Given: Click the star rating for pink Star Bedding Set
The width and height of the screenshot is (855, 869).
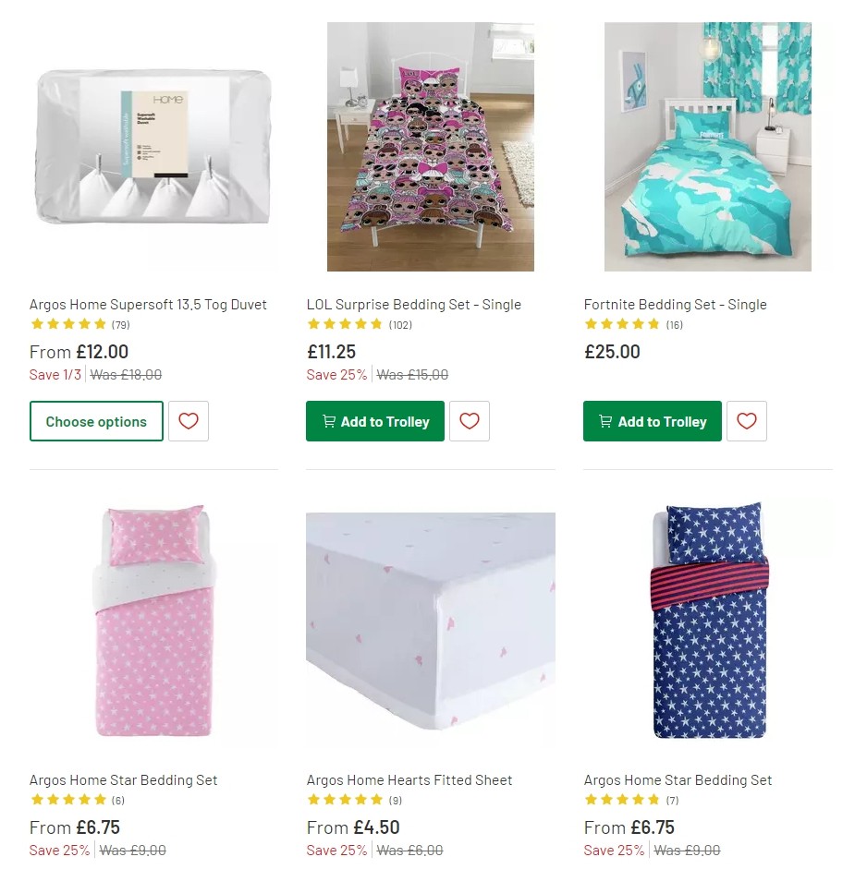Looking at the screenshot, I should pyautogui.click(x=67, y=799).
